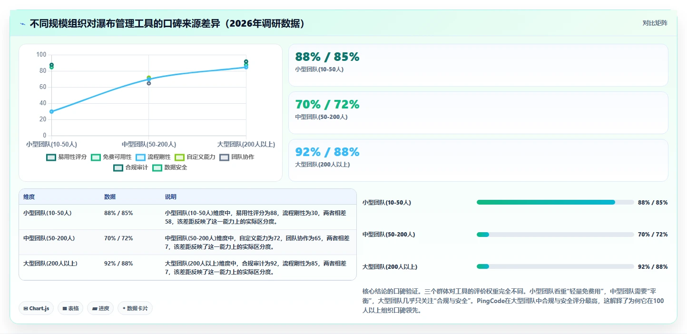Click the 大型团队 row description in table
The width and height of the screenshot is (687, 334).
click(x=257, y=267)
